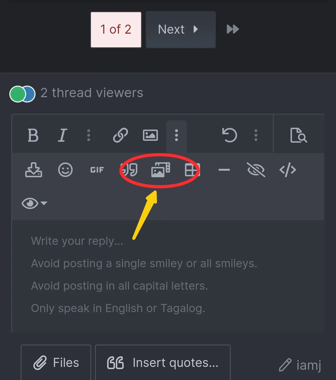The height and width of the screenshot is (380, 336).
Task: Go to the Next page
Action: tap(181, 30)
